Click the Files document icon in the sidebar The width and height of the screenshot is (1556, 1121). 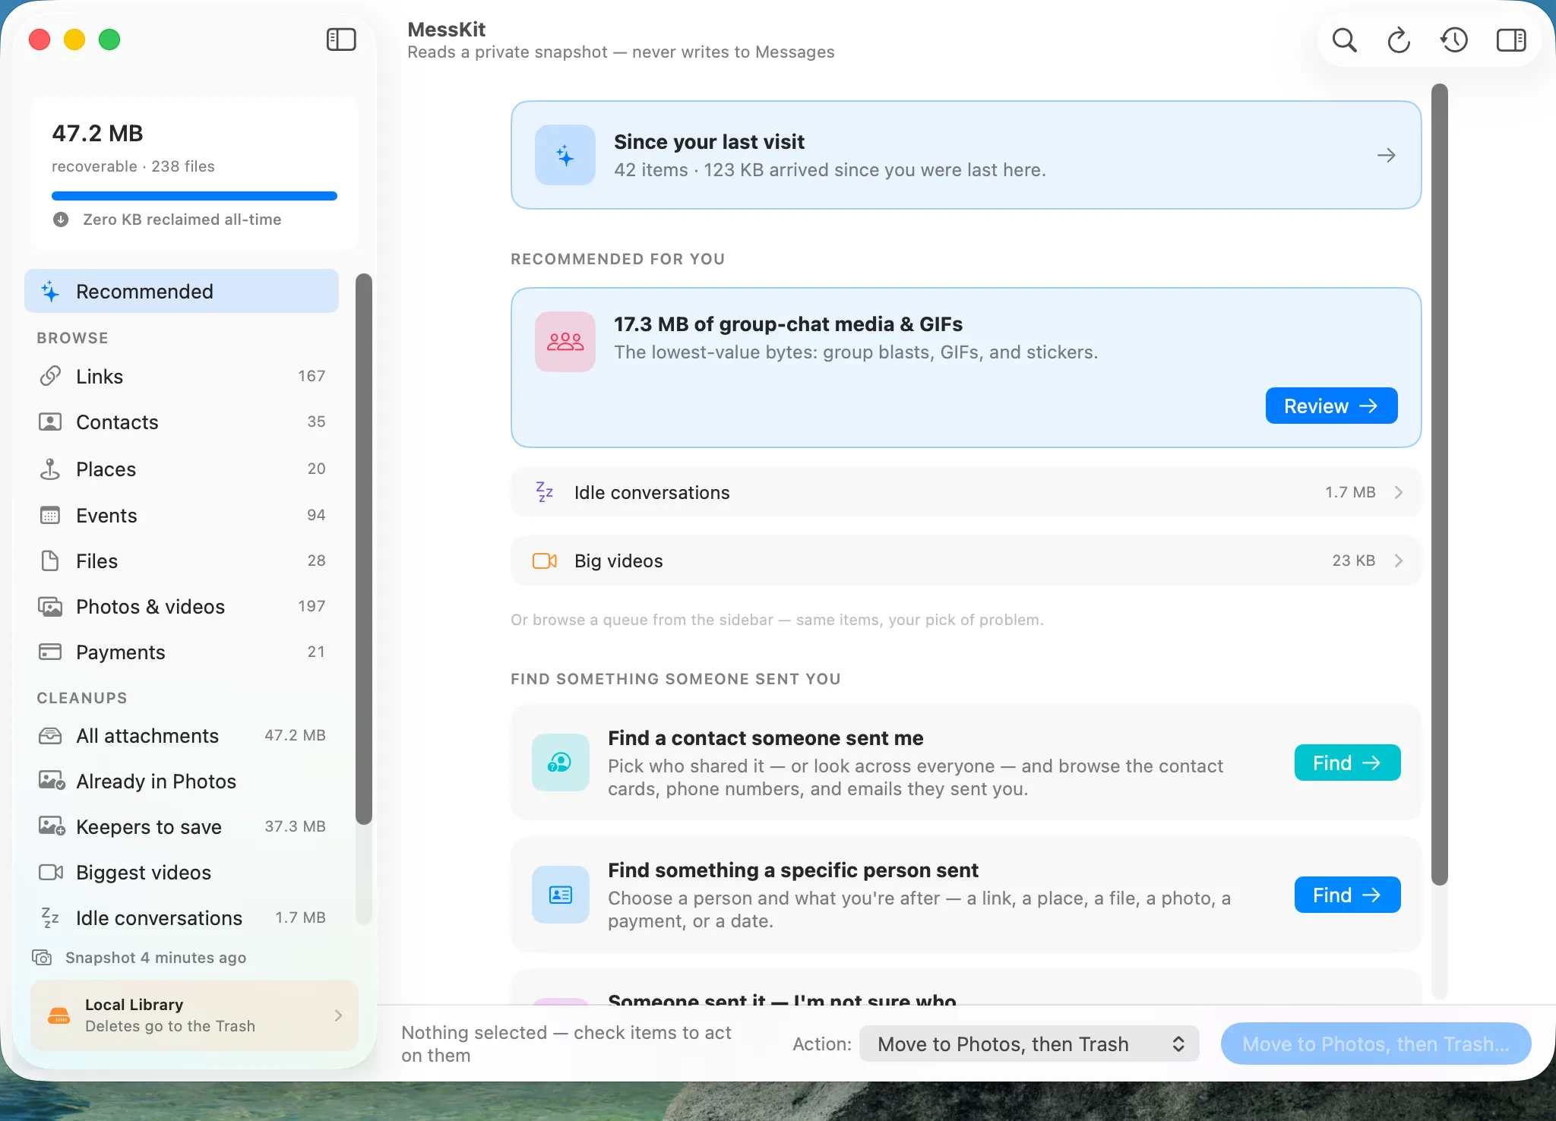pos(50,561)
